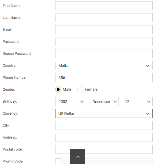Viewport: 156px width, 164px height.
Task: Click the scroll-to-top arrow button
Action: coord(78,157)
